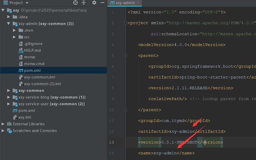Collapse the folded region marker at line 10

click(x=125, y=110)
